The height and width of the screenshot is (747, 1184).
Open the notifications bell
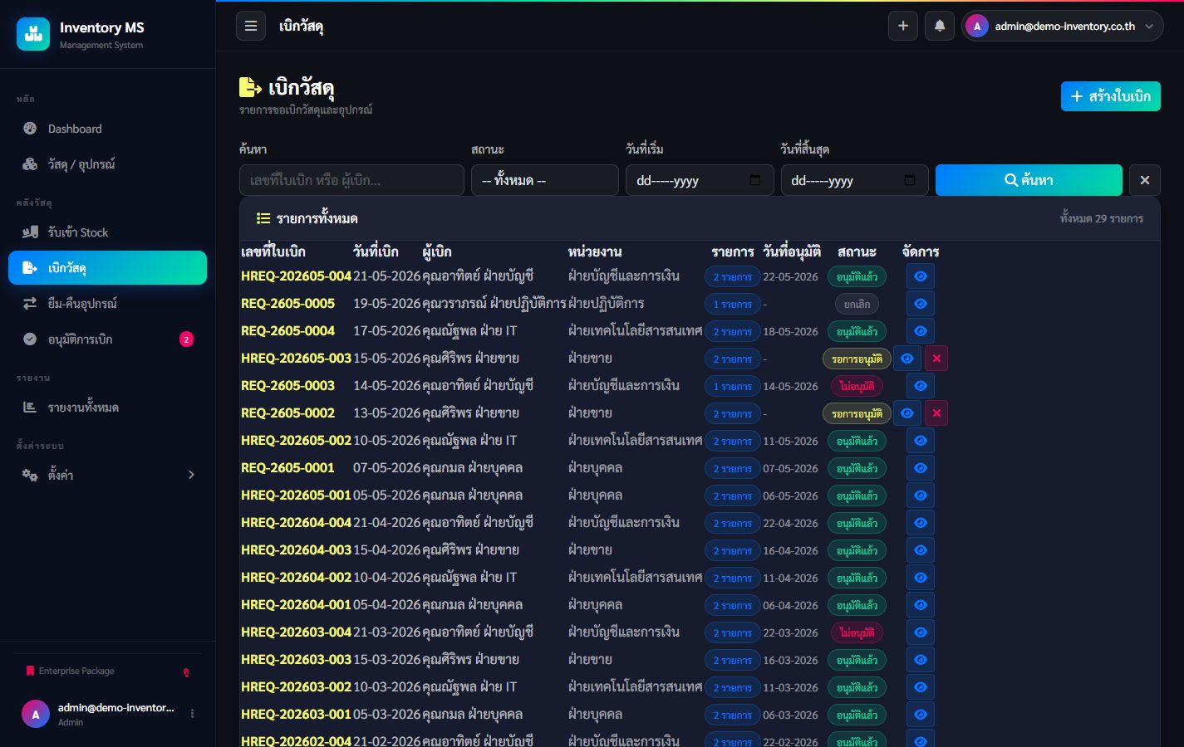pyautogui.click(x=940, y=26)
